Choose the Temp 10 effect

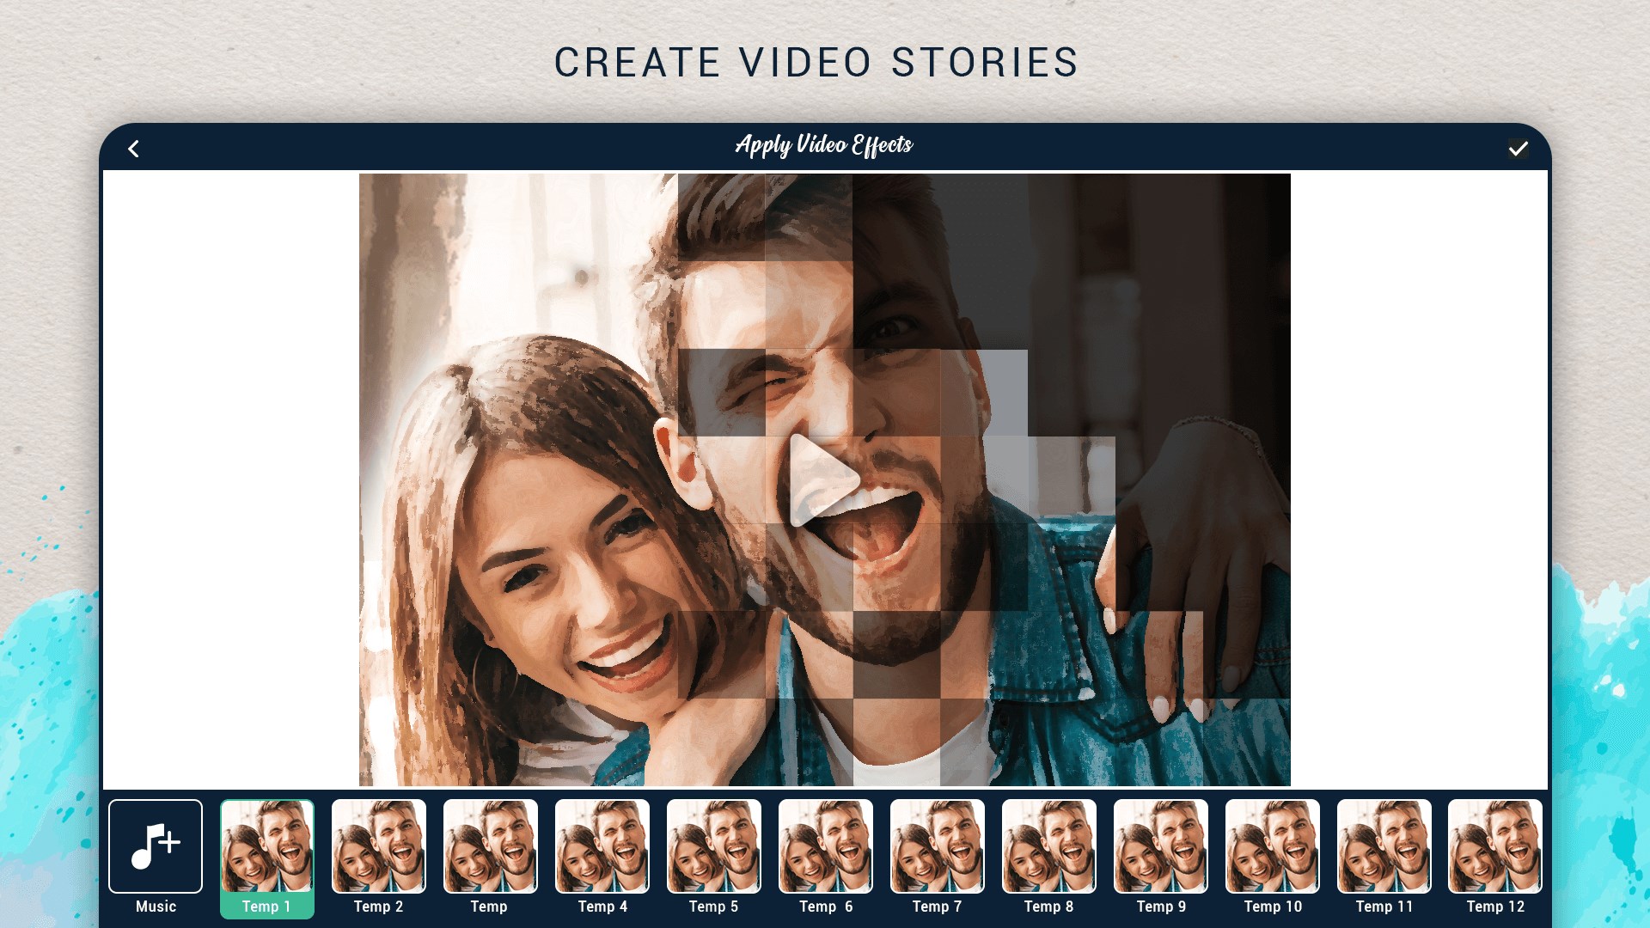pos(1272,846)
